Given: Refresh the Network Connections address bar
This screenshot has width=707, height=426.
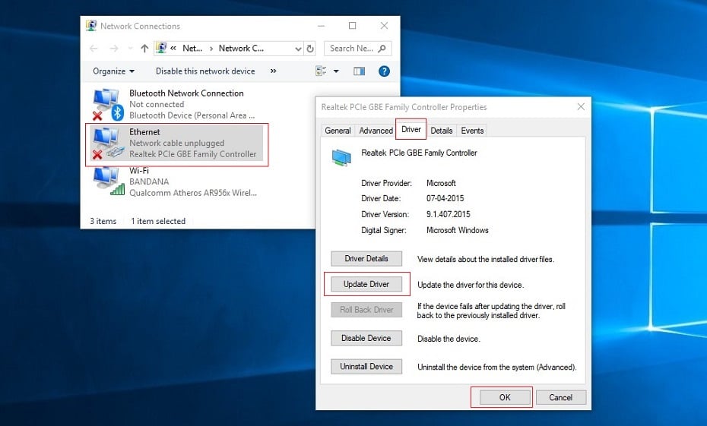Looking at the screenshot, I should (310, 48).
